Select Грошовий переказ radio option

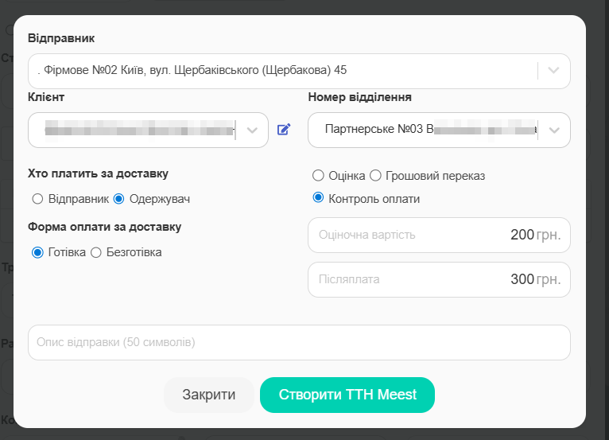pyautogui.click(x=376, y=176)
